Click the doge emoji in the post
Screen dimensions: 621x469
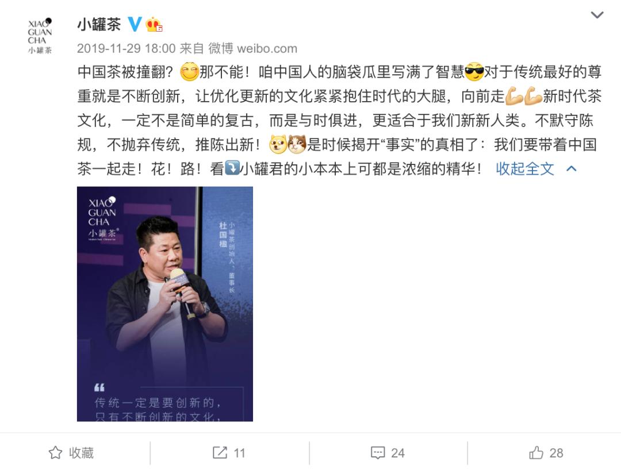(x=278, y=144)
